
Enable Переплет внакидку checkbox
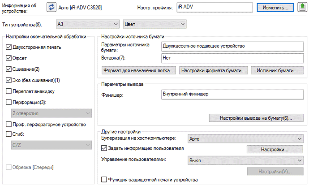9,91
